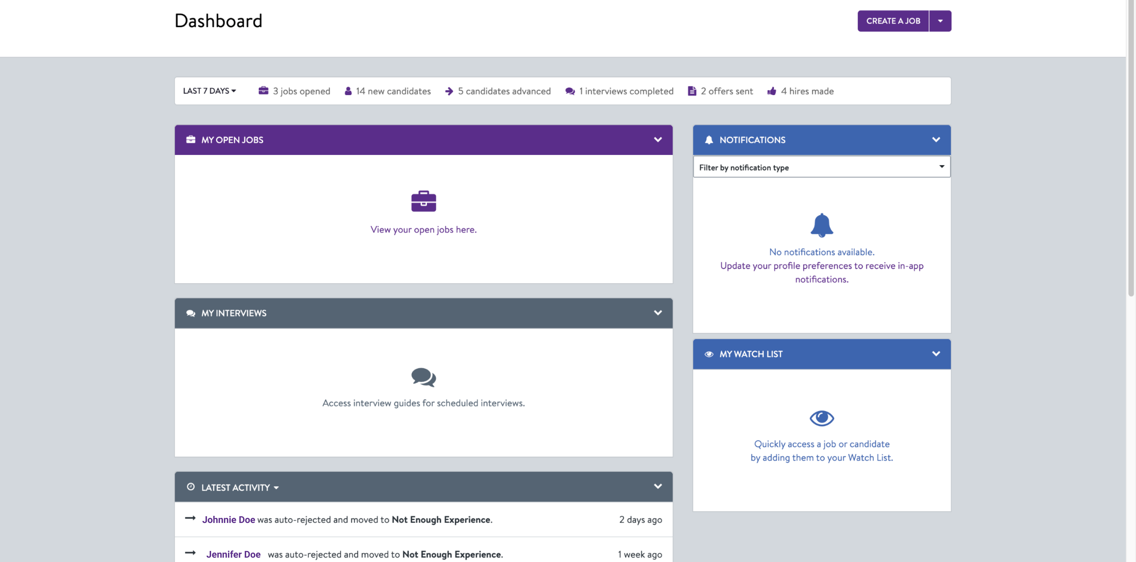Open Johnnie Doe candidate link
This screenshot has width=1136, height=562.
[228, 519]
